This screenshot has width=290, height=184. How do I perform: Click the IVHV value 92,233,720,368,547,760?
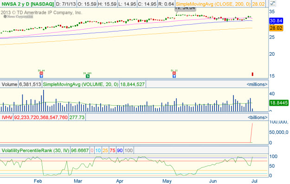[41, 118]
